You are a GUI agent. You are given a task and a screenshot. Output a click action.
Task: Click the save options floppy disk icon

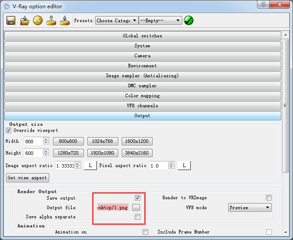click(11, 20)
